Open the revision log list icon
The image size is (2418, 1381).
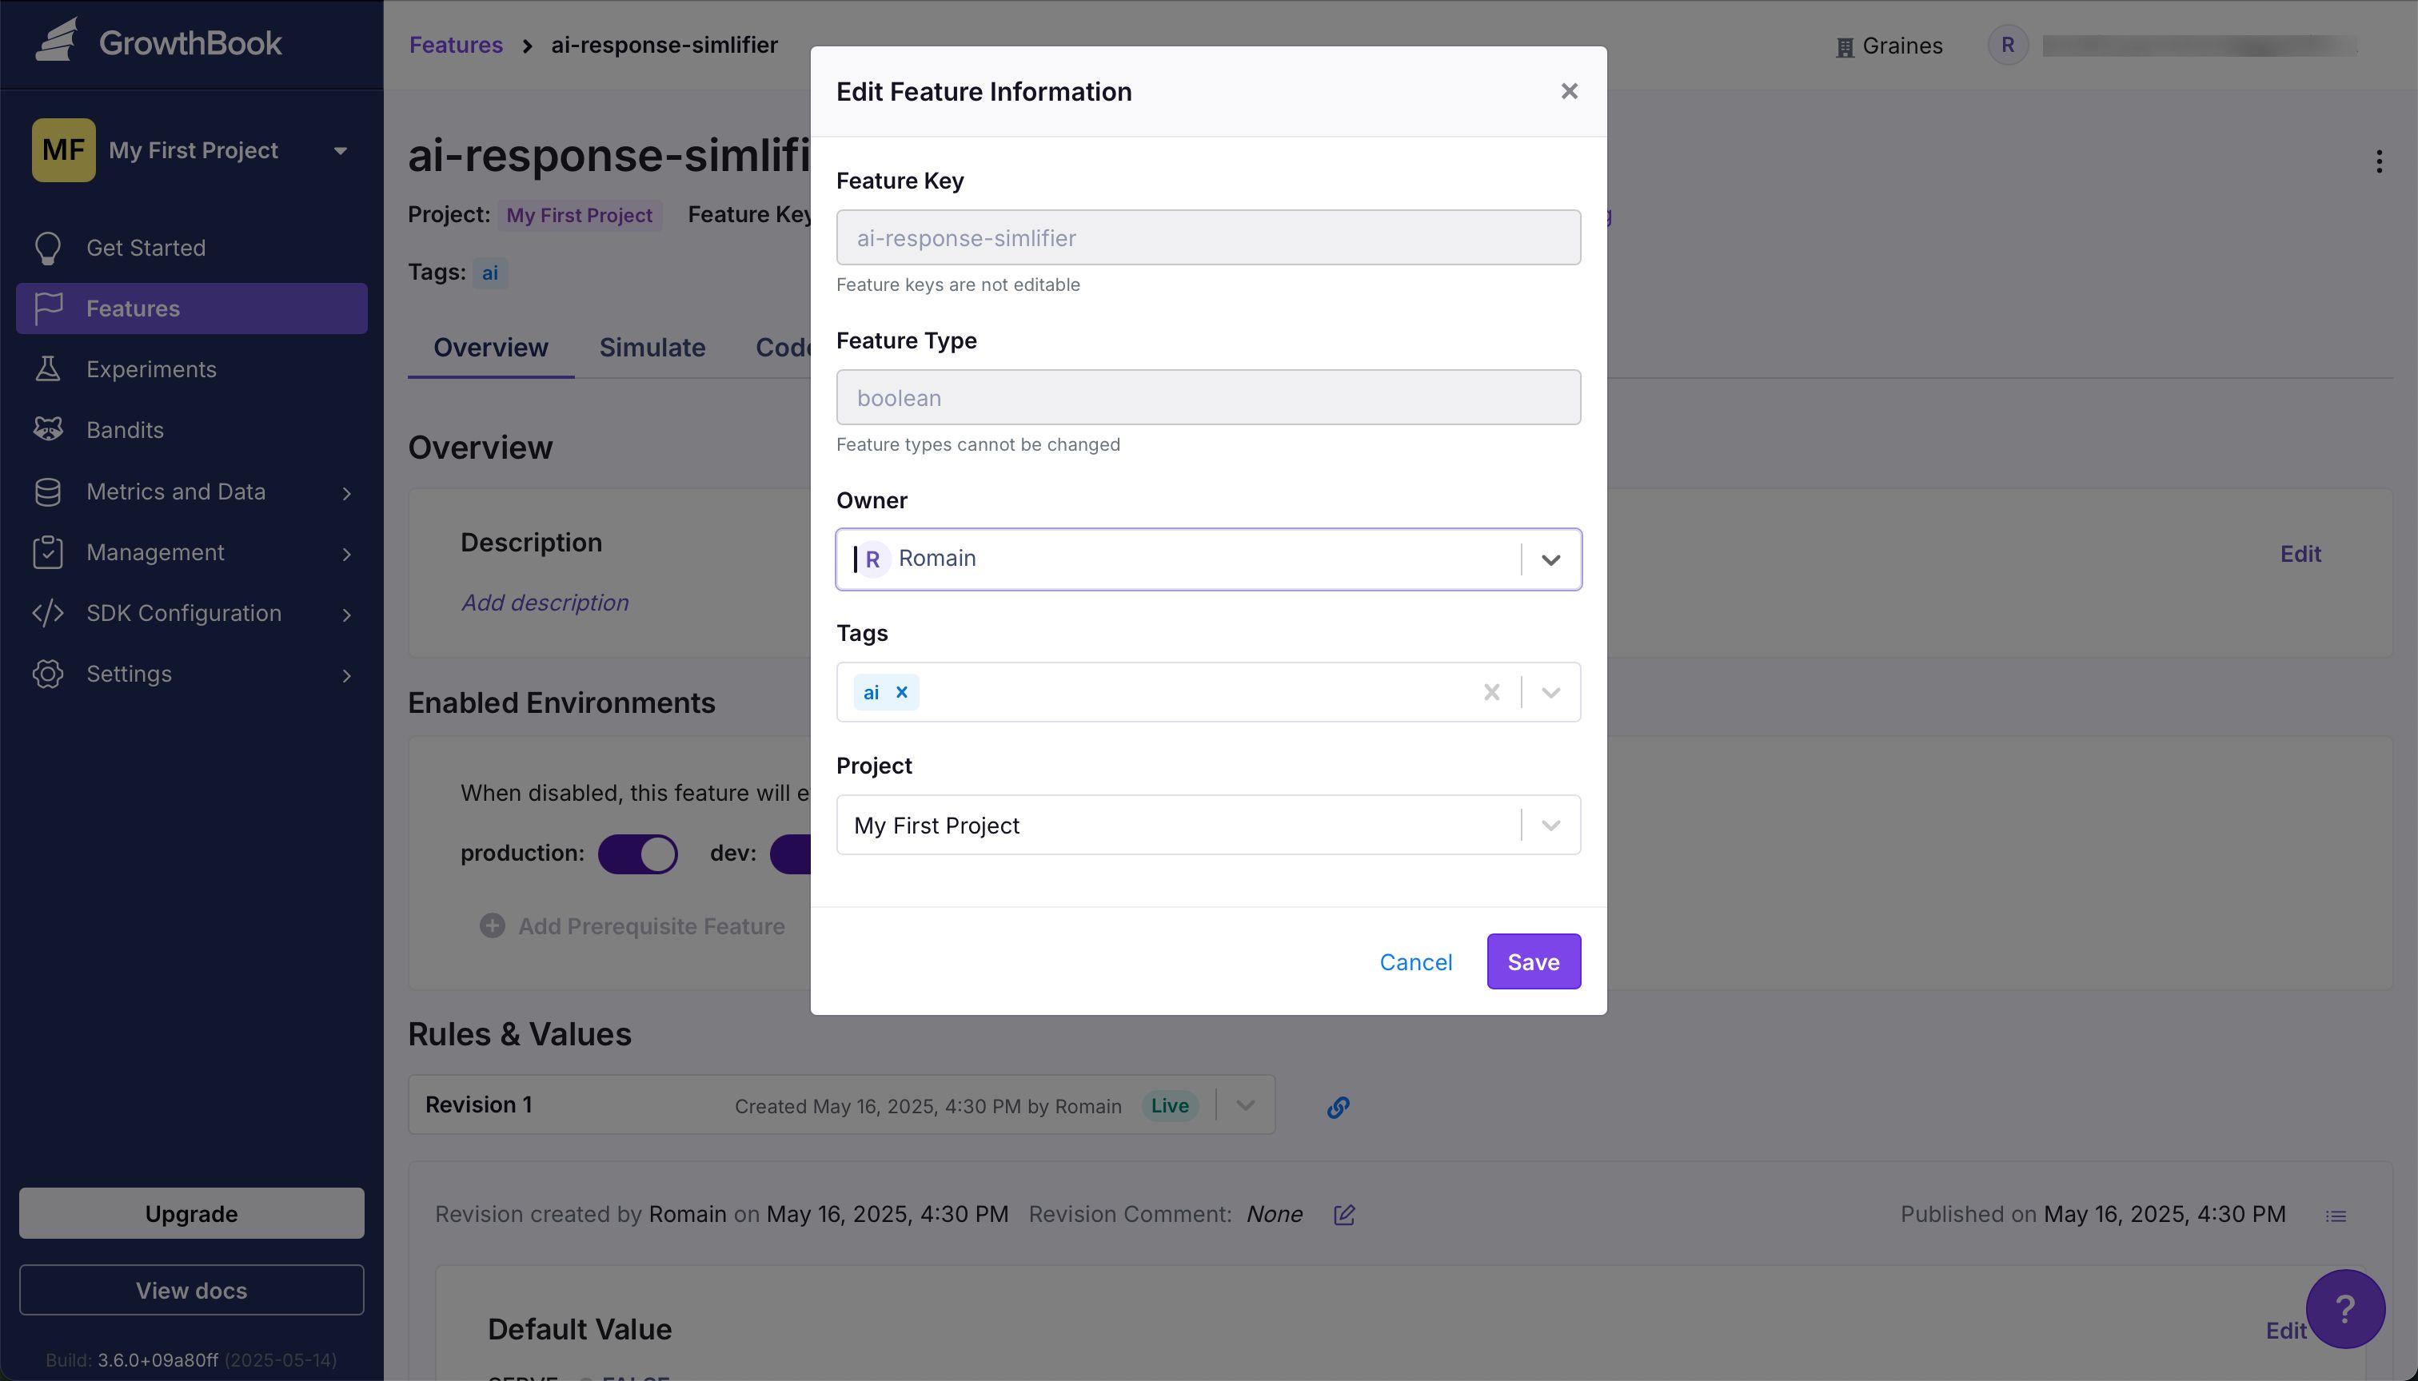pyautogui.click(x=2336, y=1216)
